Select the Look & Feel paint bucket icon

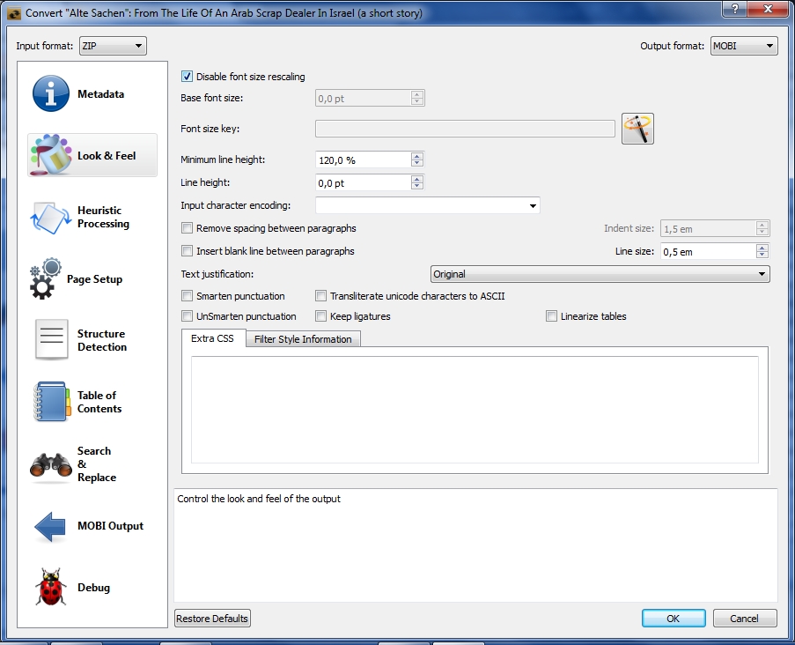(x=51, y=155)
